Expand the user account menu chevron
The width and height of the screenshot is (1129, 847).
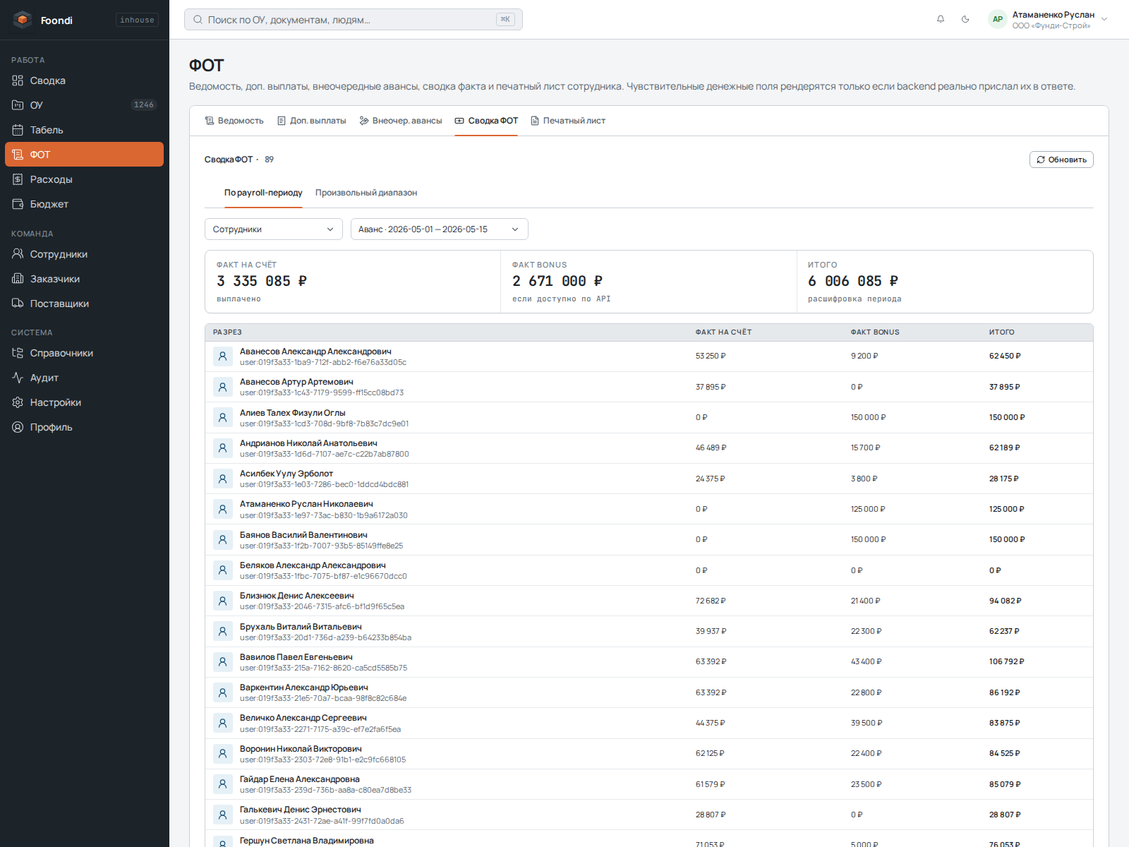click(x=1104, y=19)
